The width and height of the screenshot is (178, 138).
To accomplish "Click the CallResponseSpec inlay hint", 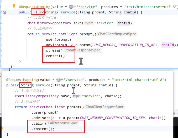I will pos(63,123).
